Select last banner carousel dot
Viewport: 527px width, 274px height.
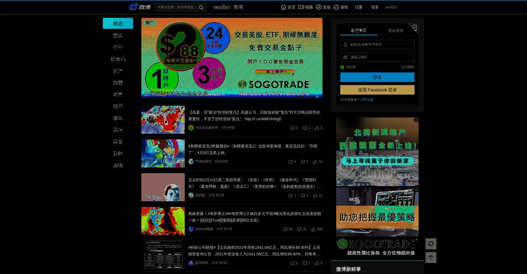[317, 96]
